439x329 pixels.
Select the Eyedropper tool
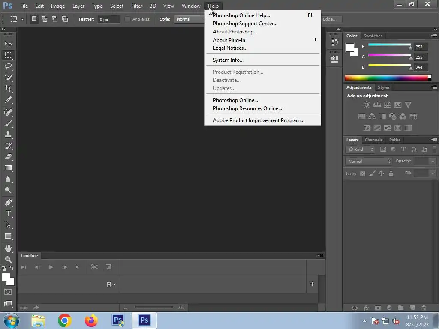[8, 100]
